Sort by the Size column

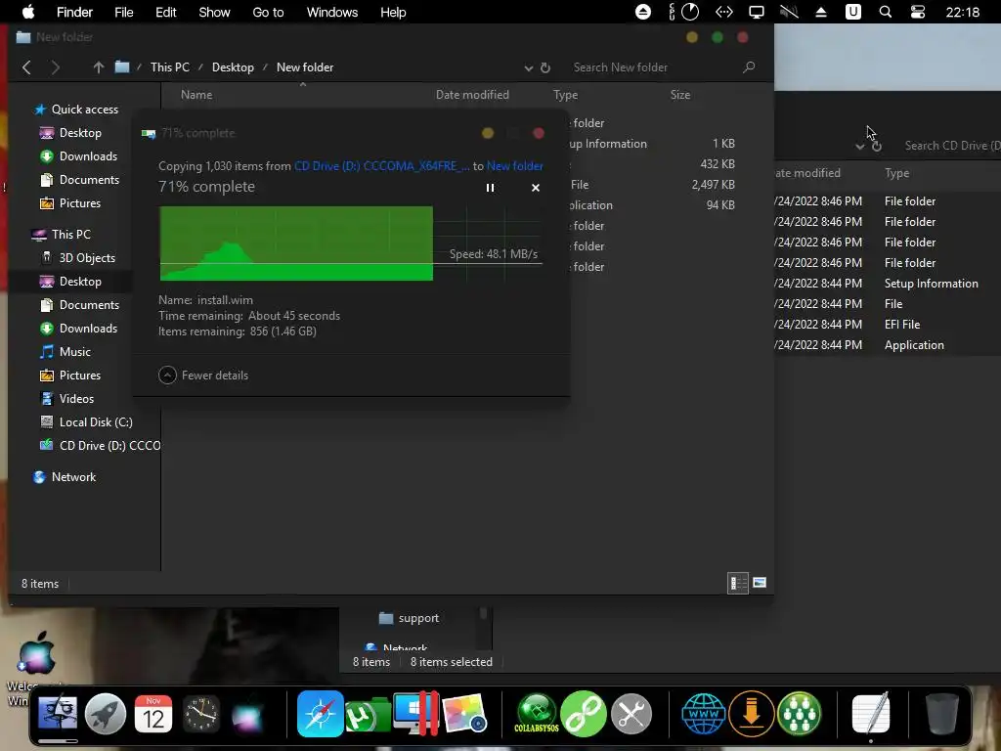(680, 95)
